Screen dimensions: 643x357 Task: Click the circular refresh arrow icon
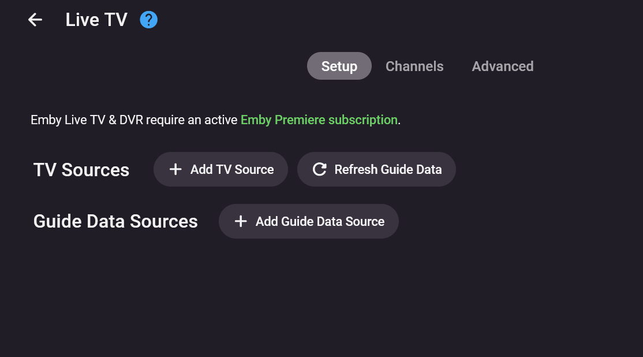pyautogui.click(x=319, y=169)
